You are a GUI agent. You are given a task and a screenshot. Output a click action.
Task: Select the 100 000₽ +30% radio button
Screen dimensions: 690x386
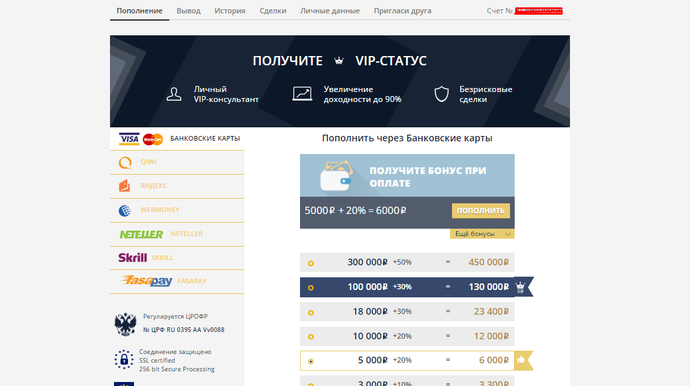(x=311, y=288)
